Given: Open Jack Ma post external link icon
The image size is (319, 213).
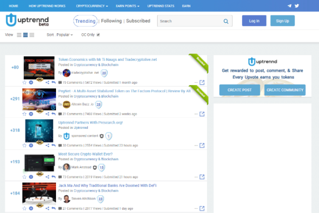Looking at the screenshot, I should (202, 208).
